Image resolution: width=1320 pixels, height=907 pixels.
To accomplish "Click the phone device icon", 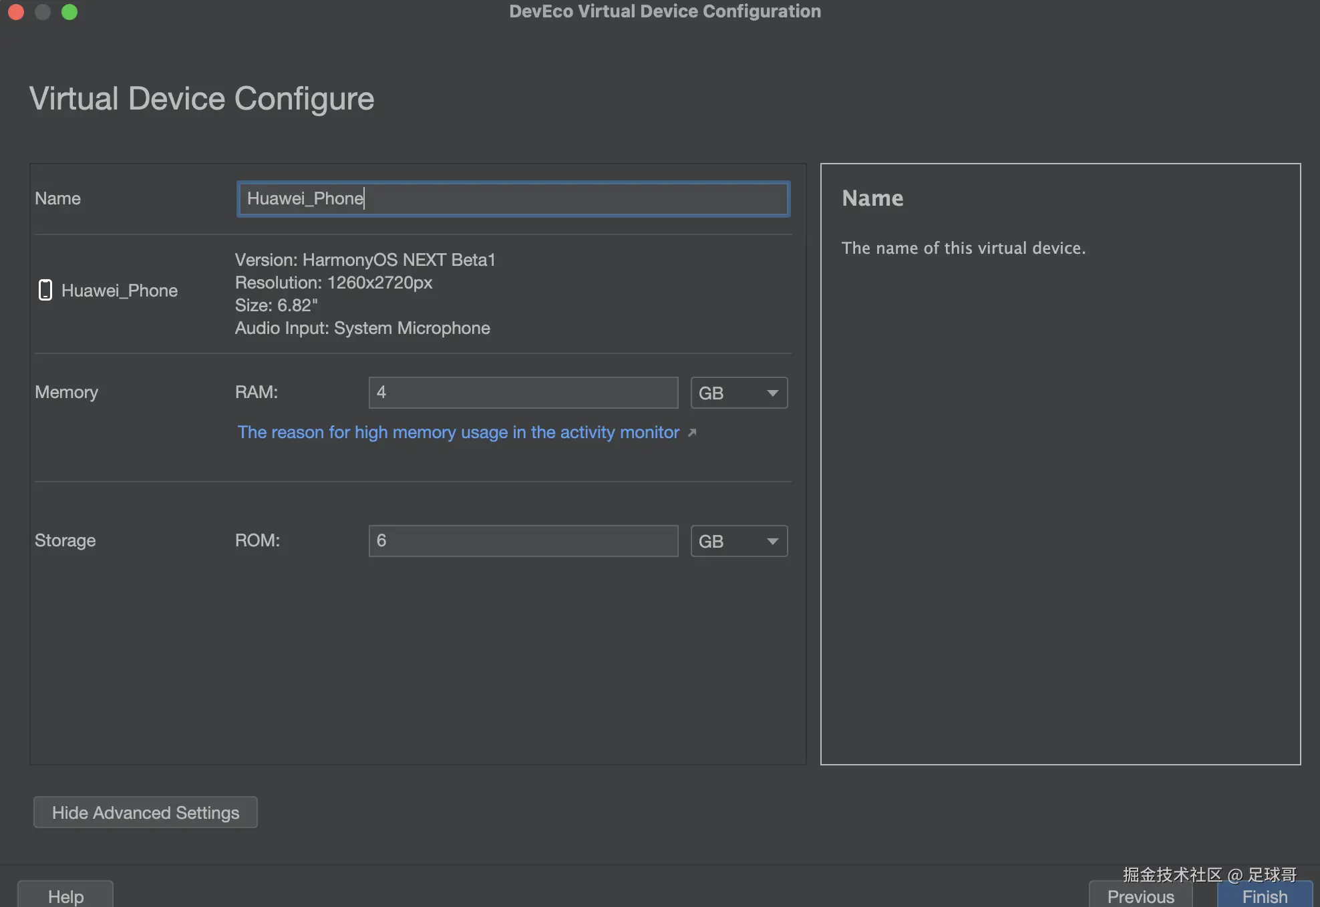I will 45,291.
